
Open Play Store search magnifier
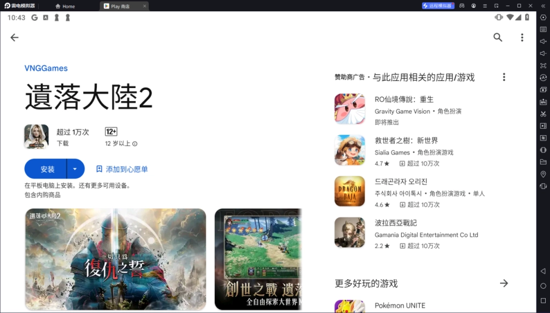coord(498,38)
